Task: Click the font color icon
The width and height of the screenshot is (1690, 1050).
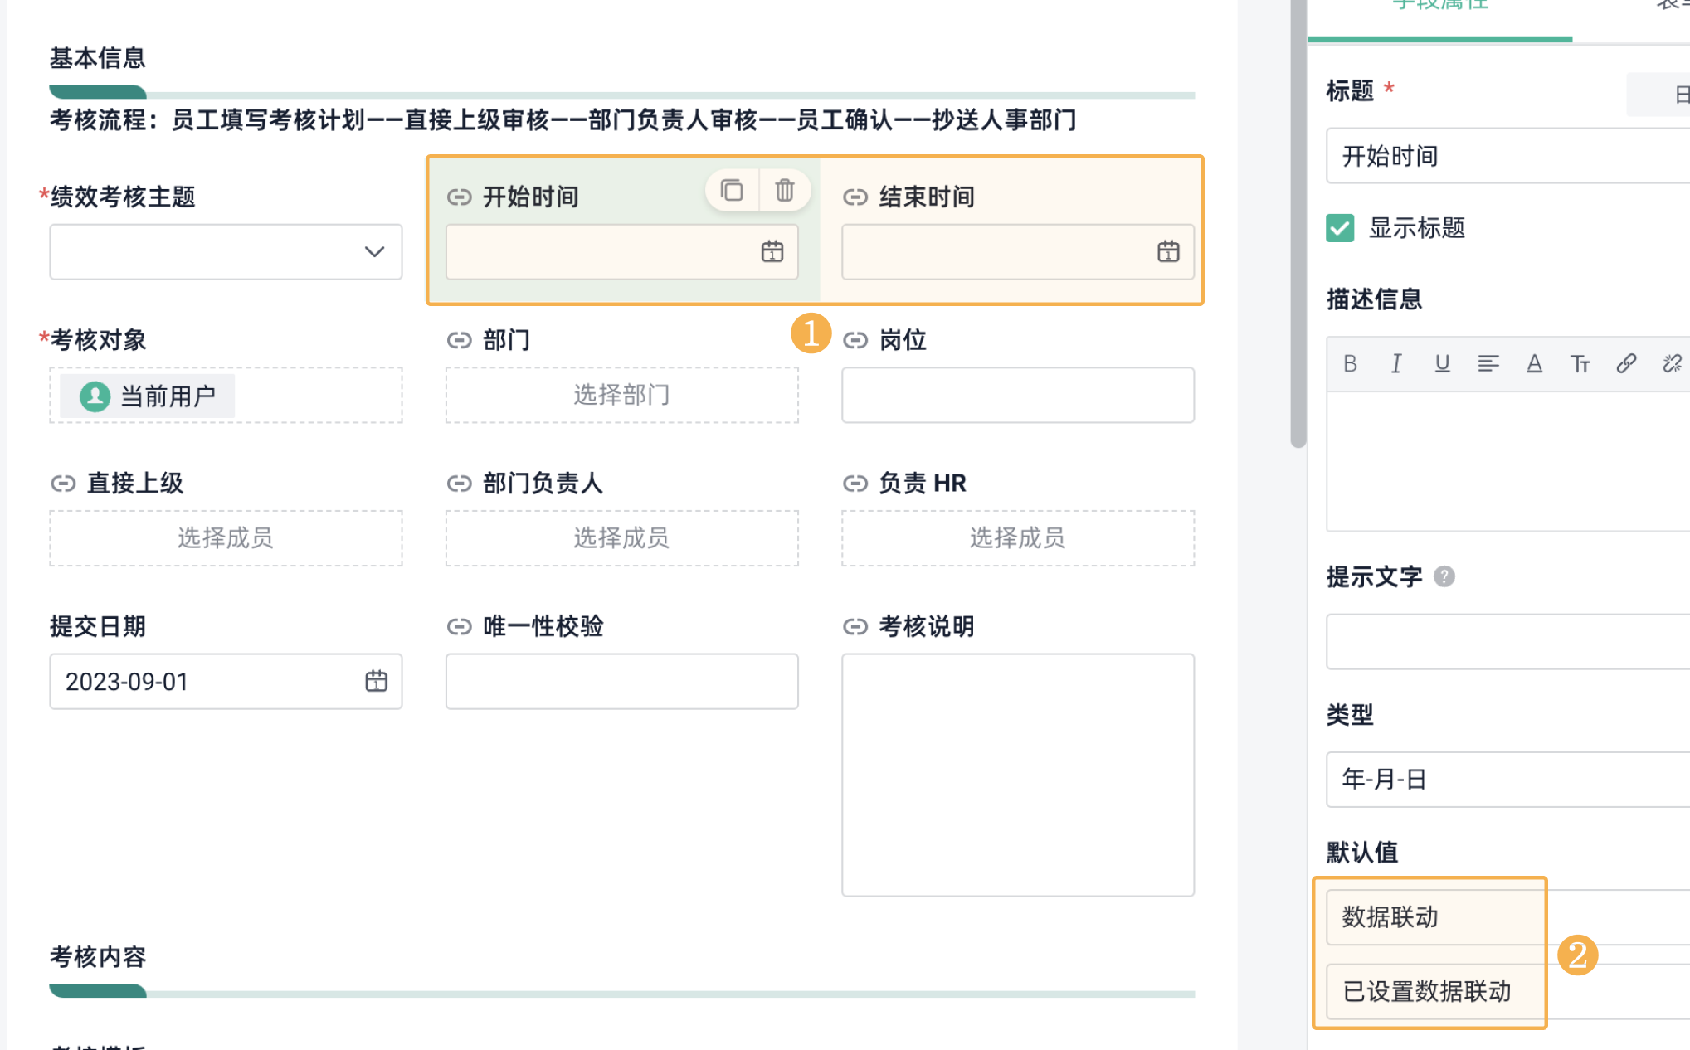Action: pyautogui.click(x=1534, y=363)
